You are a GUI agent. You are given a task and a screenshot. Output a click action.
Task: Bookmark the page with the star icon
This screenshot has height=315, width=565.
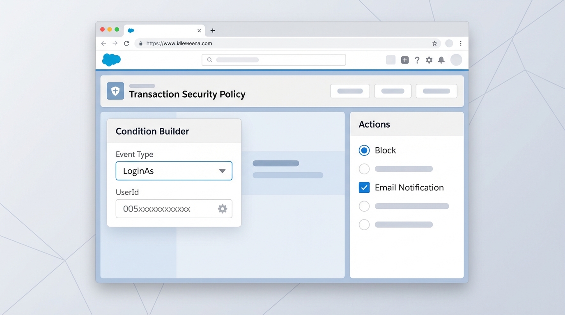point(434,43)
